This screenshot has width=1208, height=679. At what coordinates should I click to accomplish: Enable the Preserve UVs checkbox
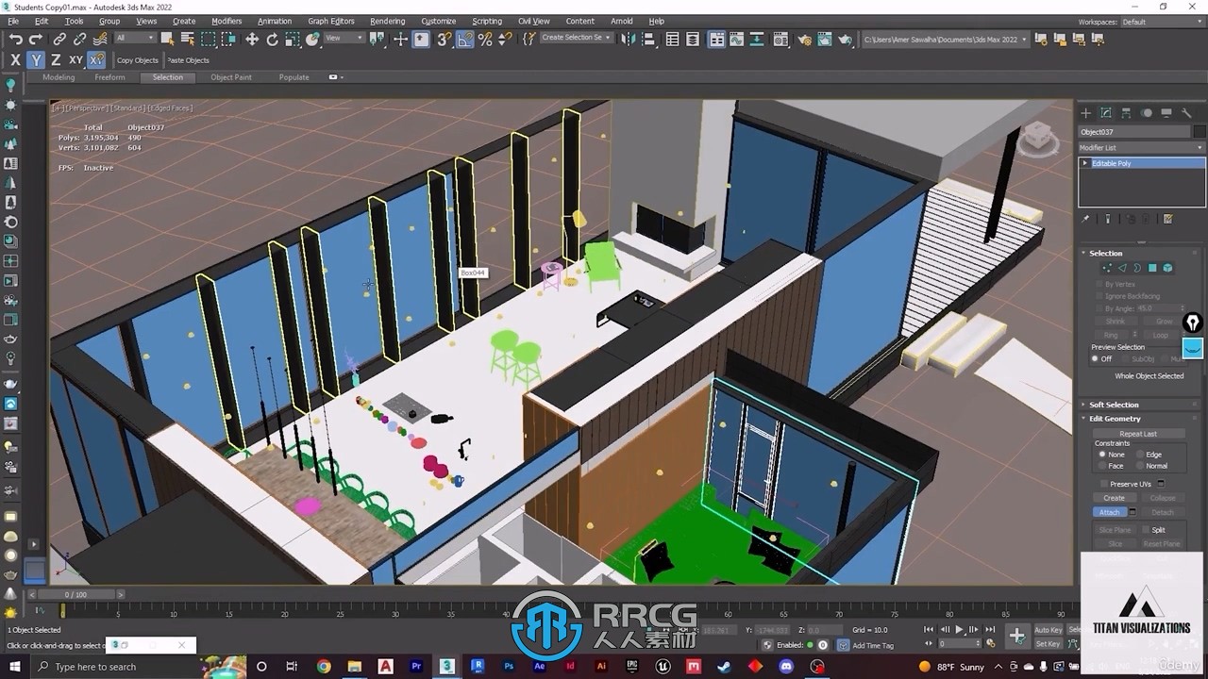[x=1102, y=484]
